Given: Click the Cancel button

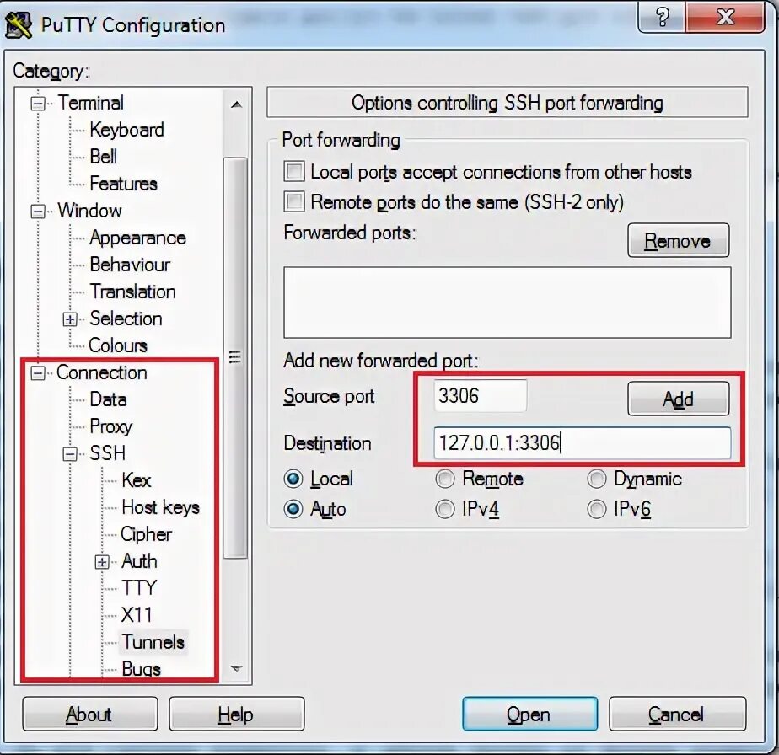Looking at the screenshot, I should (x=677, y=714).
